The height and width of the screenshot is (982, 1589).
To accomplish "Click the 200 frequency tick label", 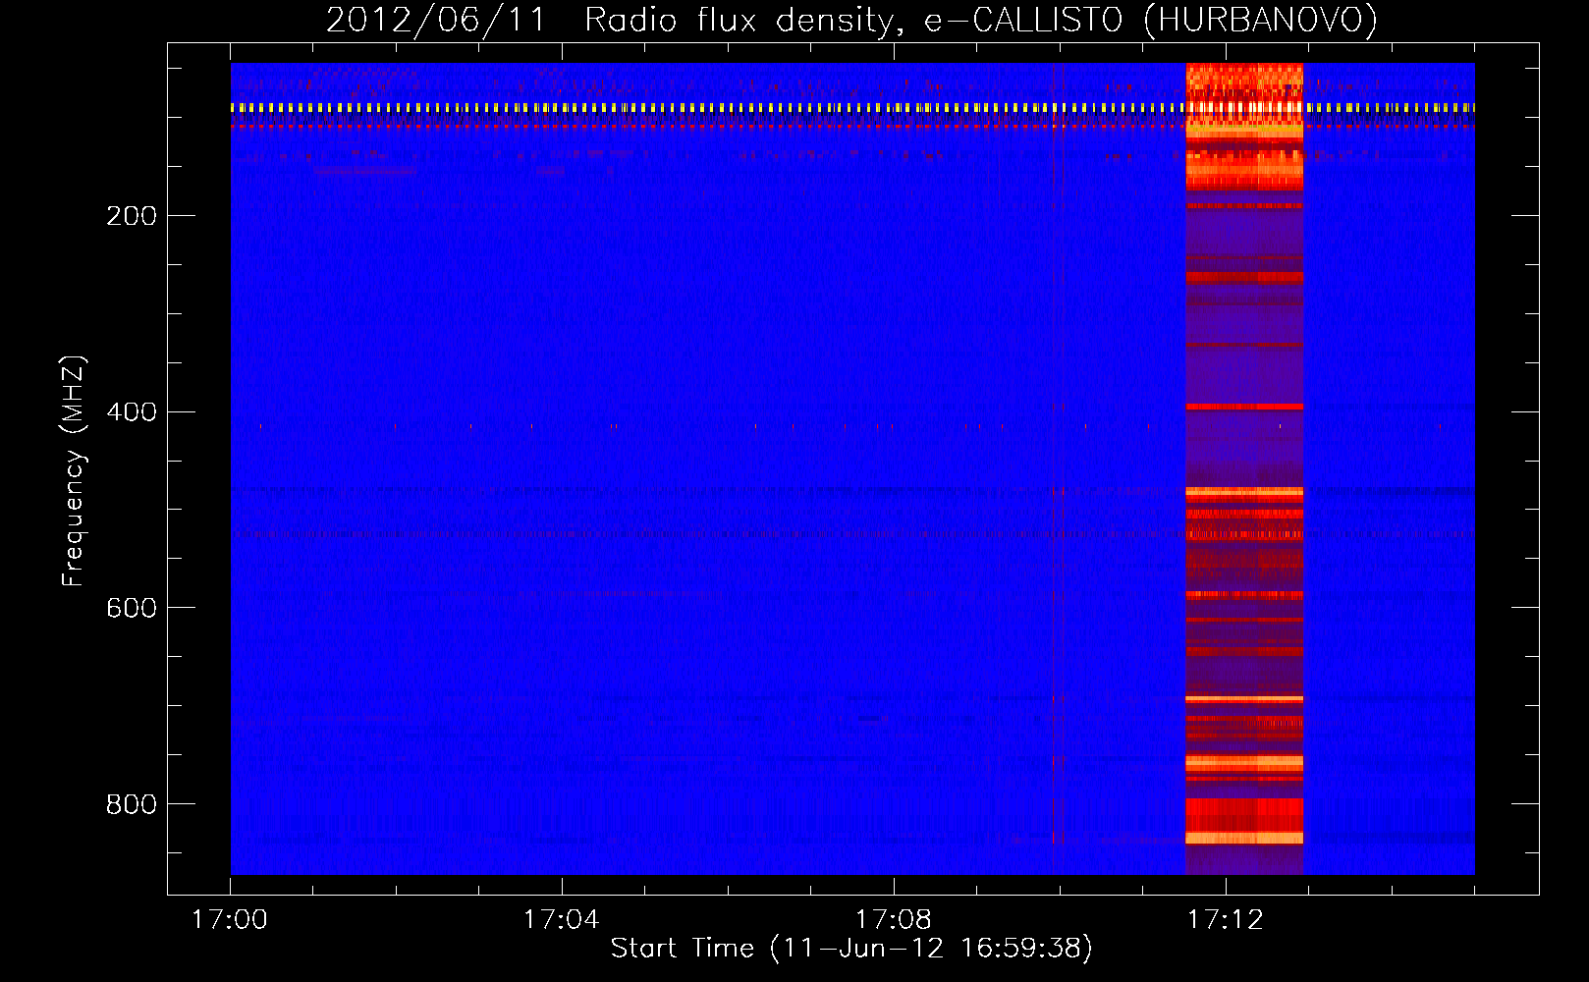I will (132, 216).
